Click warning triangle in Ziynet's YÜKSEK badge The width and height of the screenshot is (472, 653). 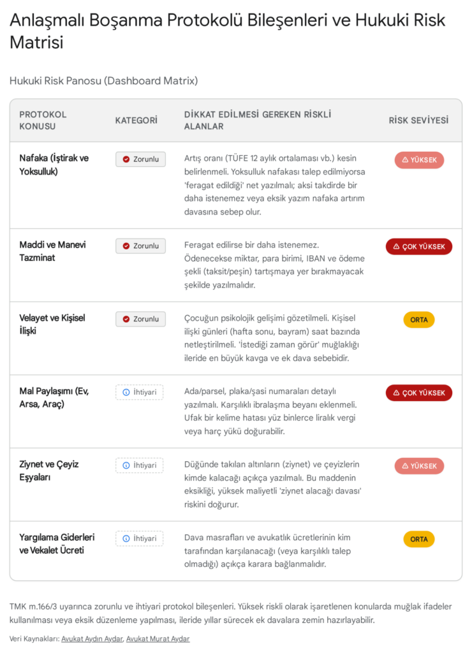405,466
